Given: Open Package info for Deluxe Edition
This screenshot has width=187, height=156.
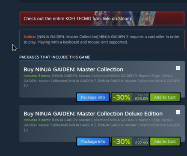Looking at the screenshot, I should 93,141.
